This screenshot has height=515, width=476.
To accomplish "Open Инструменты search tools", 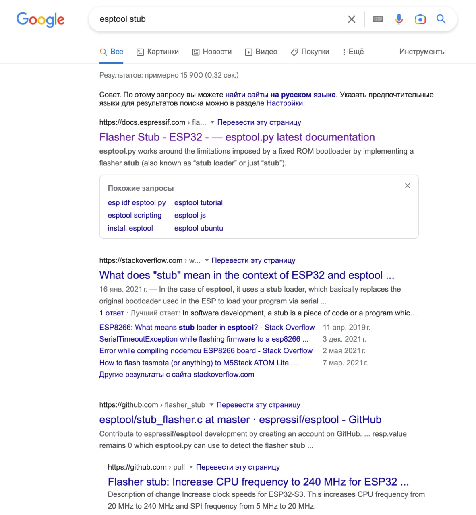I will coord(422,52).
